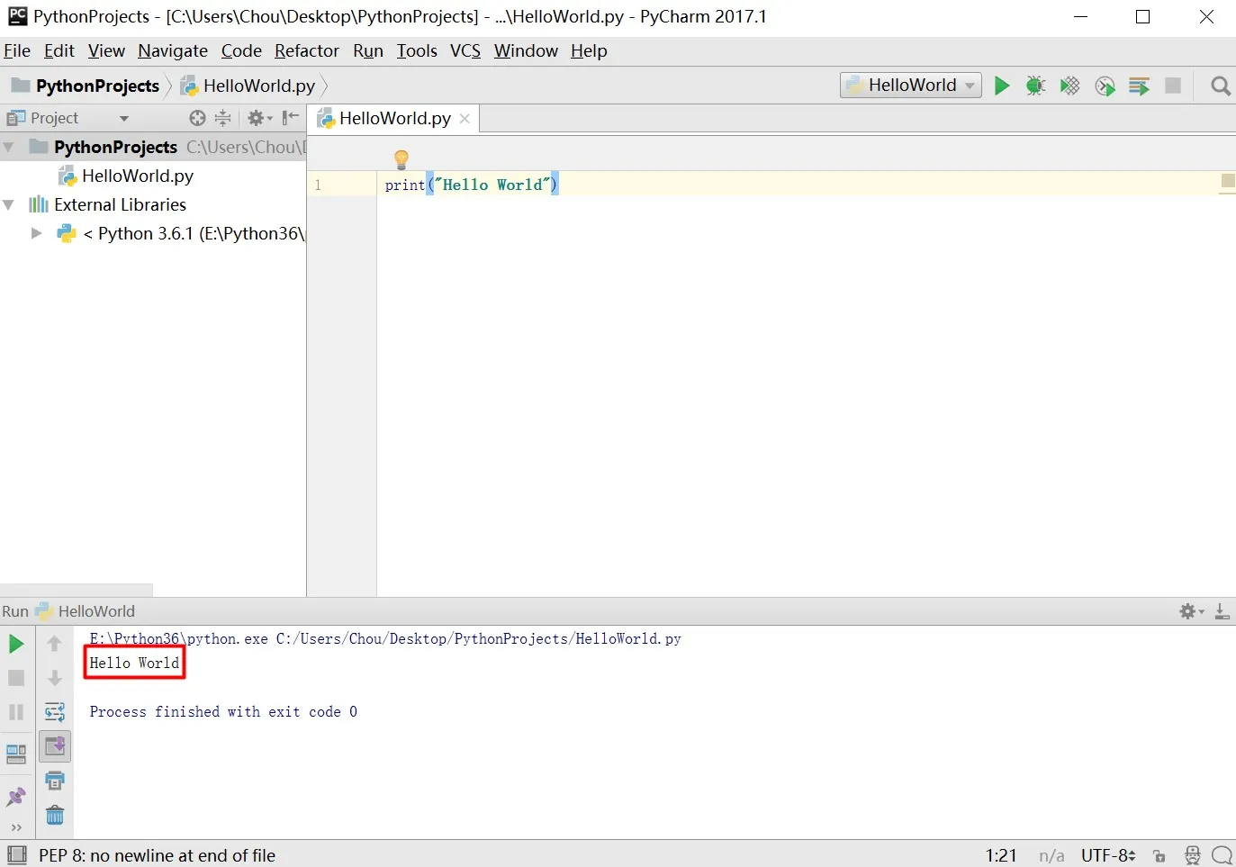
Task: Click the Run panel pause output icon
Action: pos(16,712)
